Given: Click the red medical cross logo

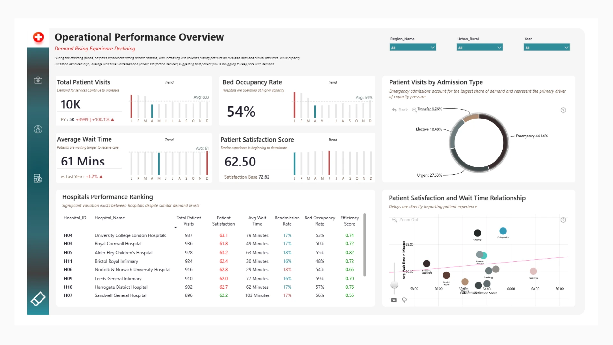Looking at the screenshot, I should [38, 37].
